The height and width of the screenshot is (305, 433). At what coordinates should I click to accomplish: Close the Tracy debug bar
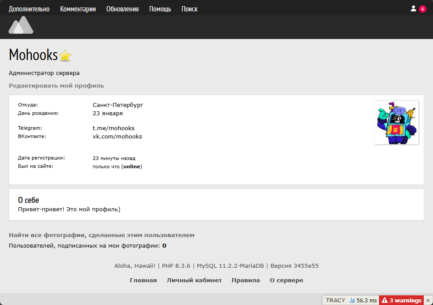point(428,300)
